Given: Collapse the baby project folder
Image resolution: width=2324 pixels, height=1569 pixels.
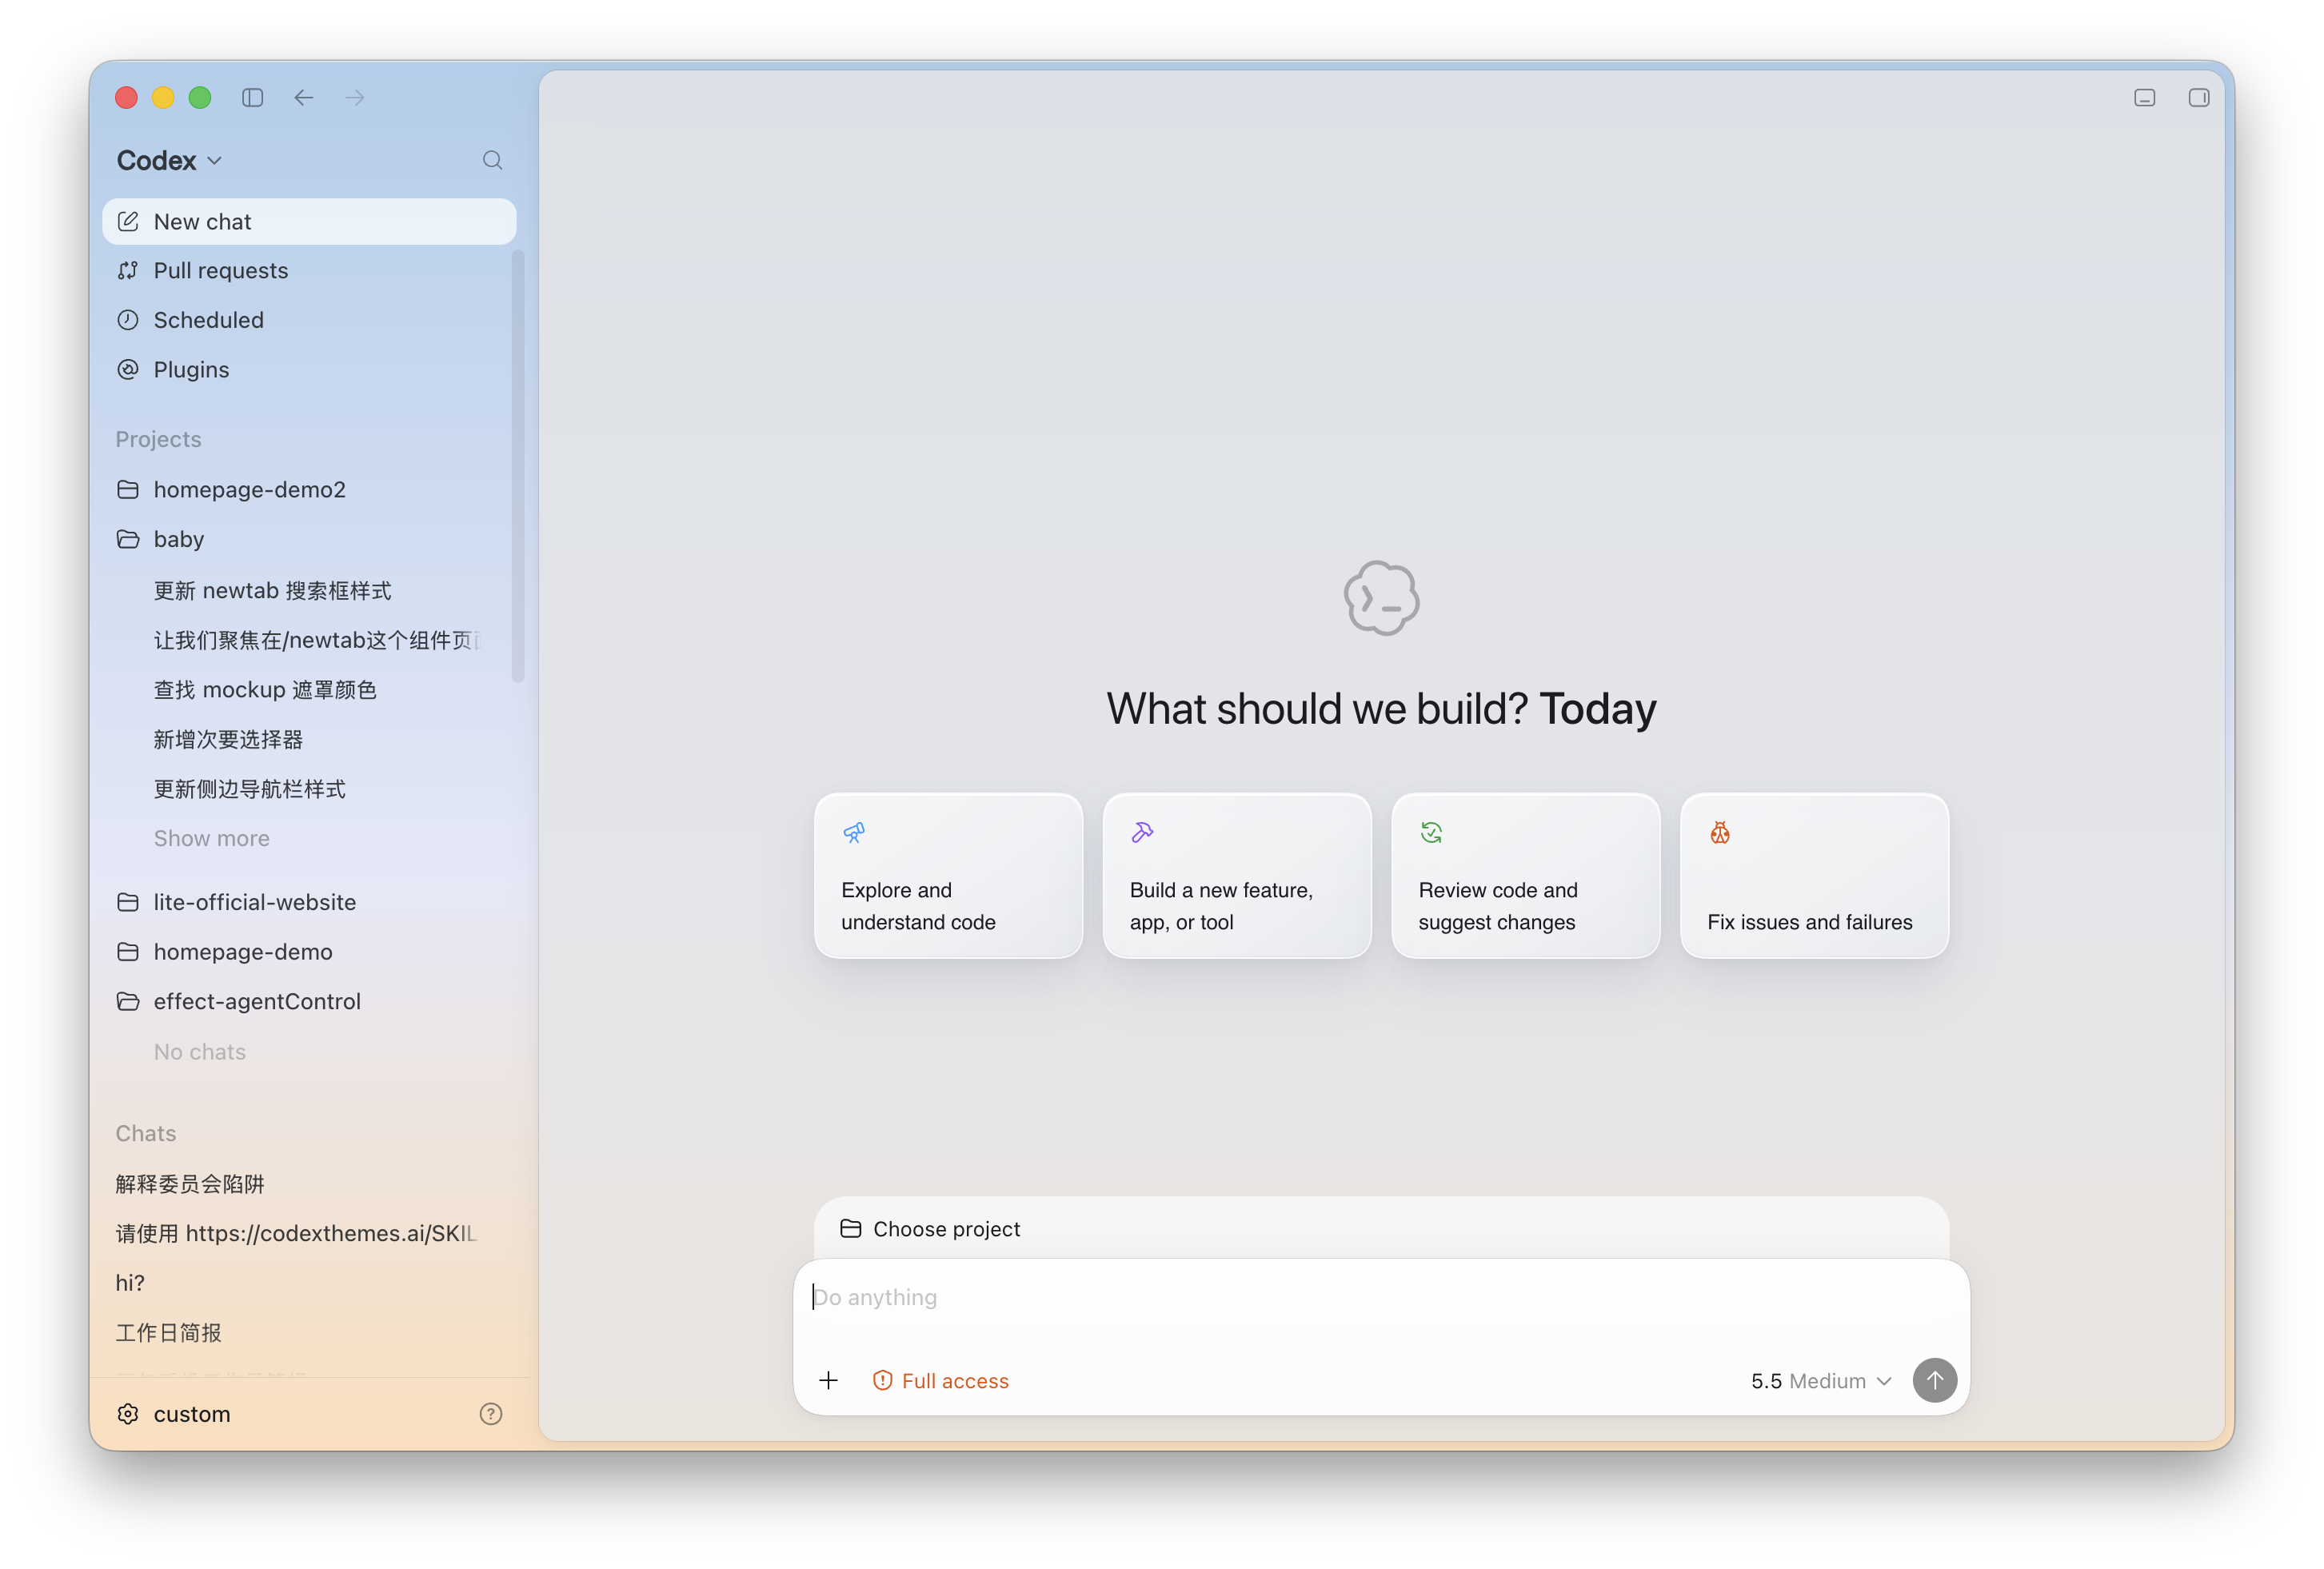Looking at the screenshot, I should [x=309, y=539].
